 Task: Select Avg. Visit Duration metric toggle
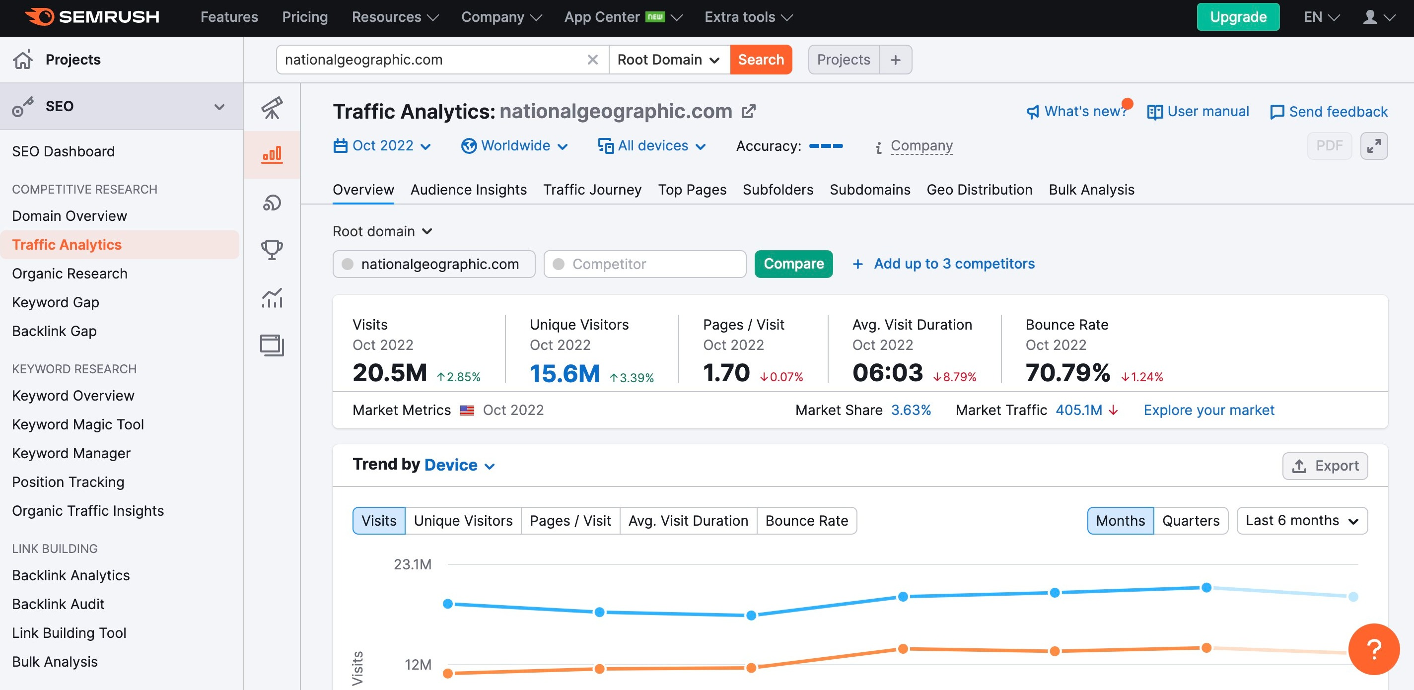coord(688,520)
